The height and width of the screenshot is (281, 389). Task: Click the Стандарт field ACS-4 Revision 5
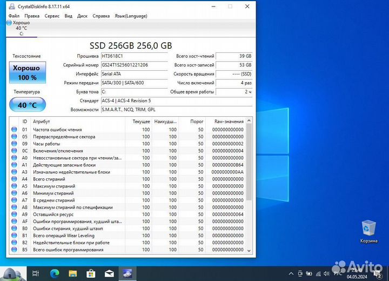pos(176,101)
